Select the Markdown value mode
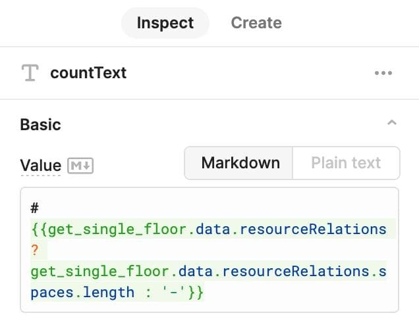This screenshot has width=419, height=334. tap(240, 163)
